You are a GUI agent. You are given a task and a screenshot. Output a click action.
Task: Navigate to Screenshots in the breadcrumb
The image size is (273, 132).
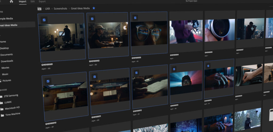pos(61,8)
